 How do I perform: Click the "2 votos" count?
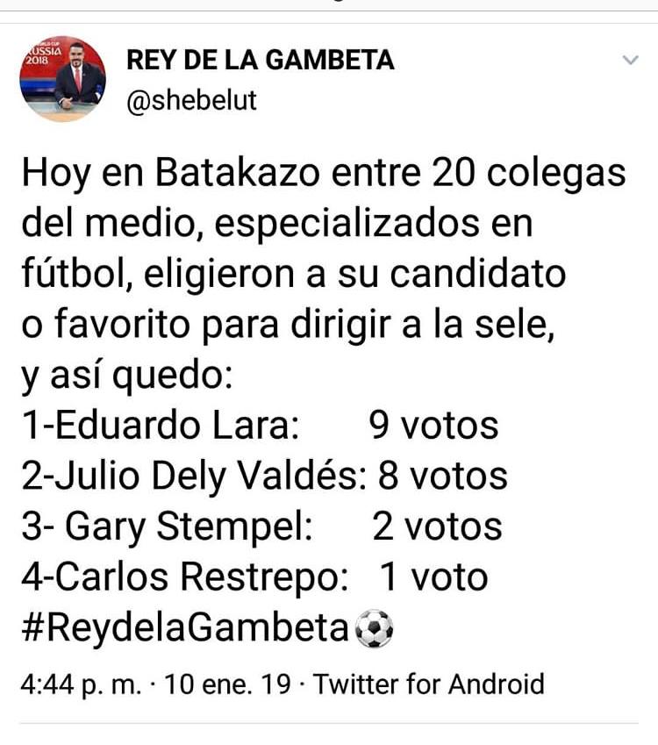[438, 527]
